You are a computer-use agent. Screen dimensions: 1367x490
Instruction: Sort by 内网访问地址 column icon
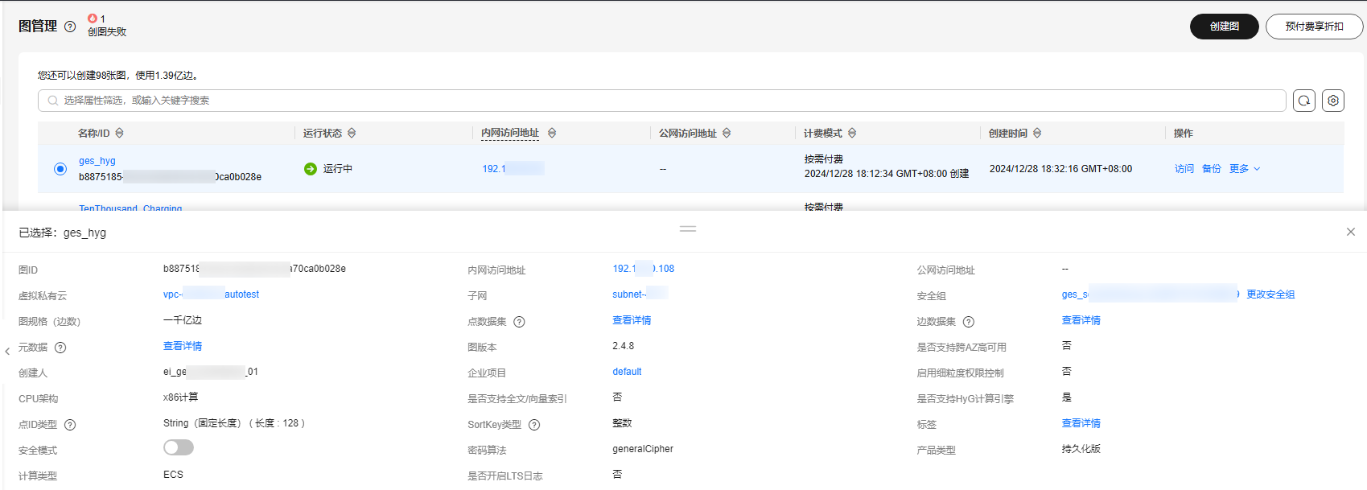[552, 133]
